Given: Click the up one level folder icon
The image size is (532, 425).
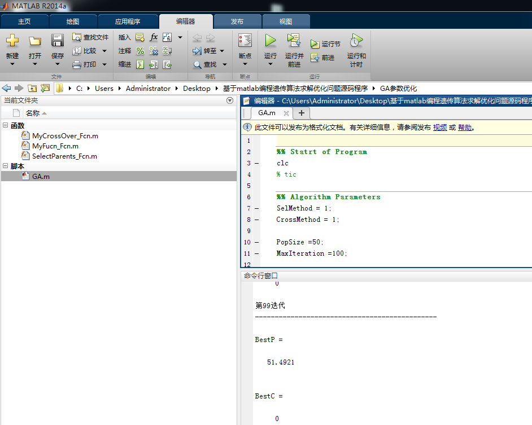Looking at the screenshot, I should coord(32,88).
